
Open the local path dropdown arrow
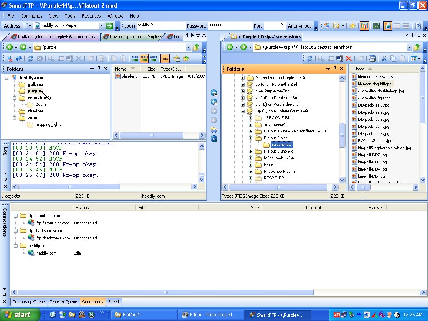pyautogui.click(x=409, y=47)
